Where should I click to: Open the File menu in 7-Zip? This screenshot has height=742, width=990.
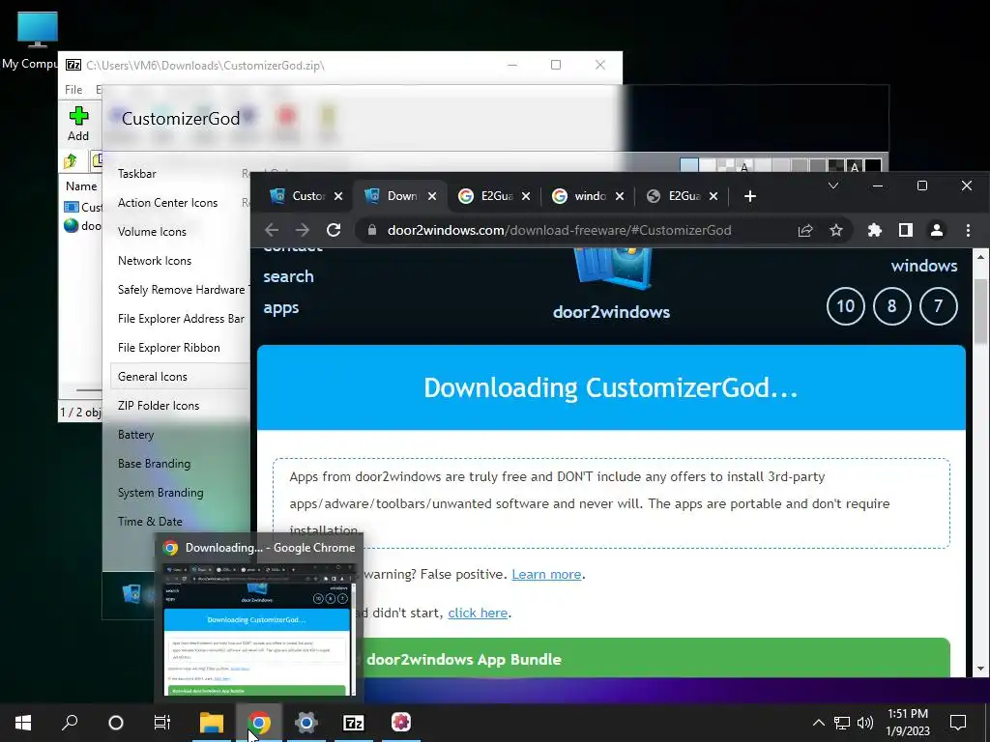coord(73,90)
